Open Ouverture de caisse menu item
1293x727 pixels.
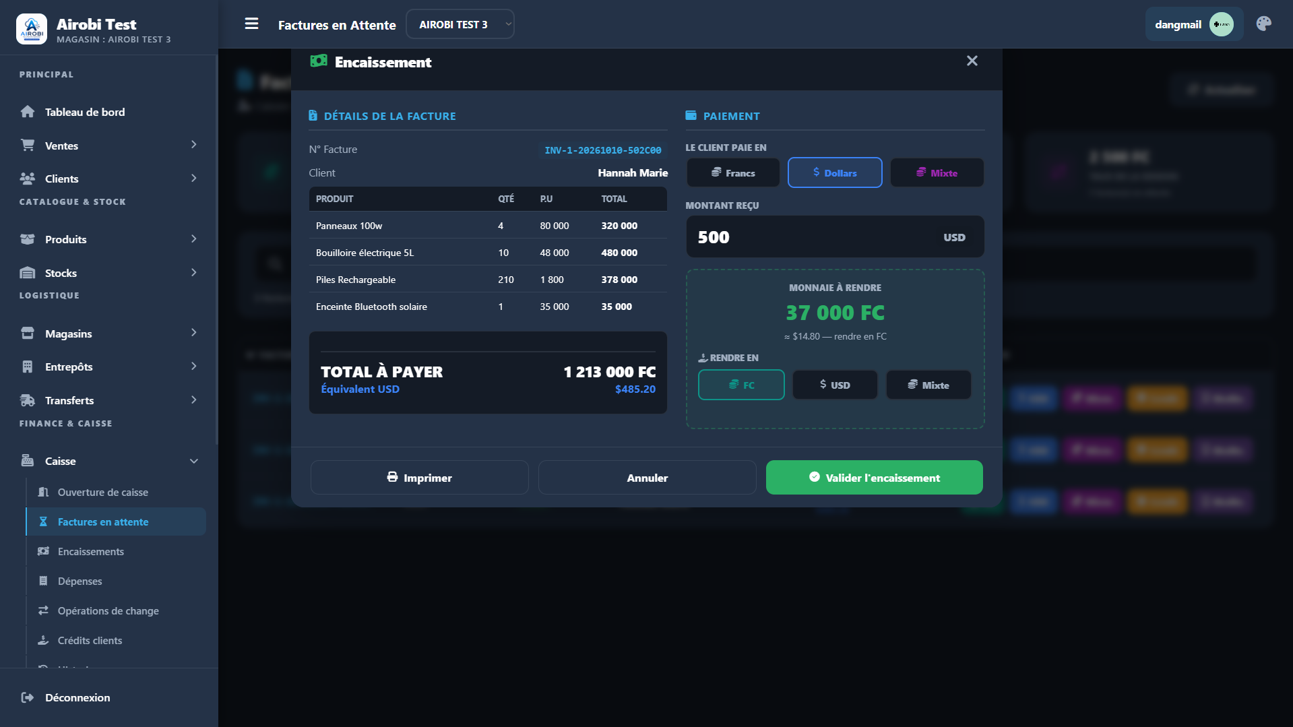[x=116, y=492]
